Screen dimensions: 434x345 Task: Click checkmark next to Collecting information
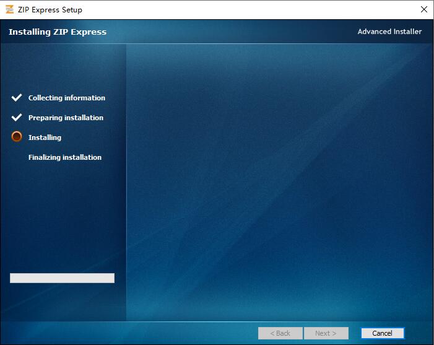(17, 97)
